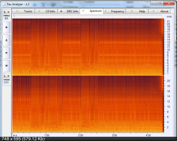Click the "748 x 595 (579.12 Kb)" caption
Screen dimensions: 177x141
tap(23, 139)
